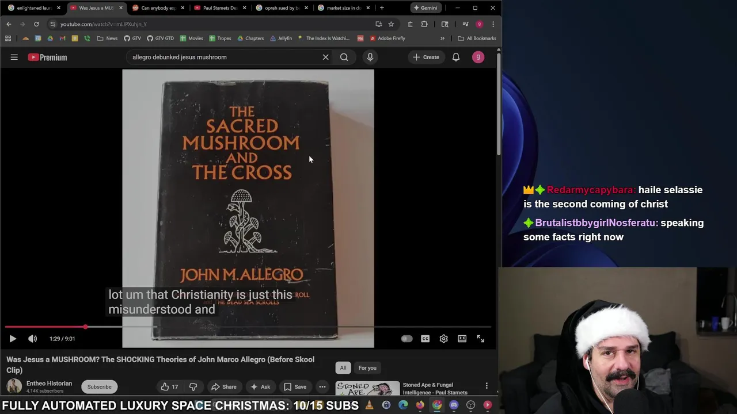Open the Chrome extensions puzzle icon
Viewport: 737px width, 414px height.
[424, 24]
